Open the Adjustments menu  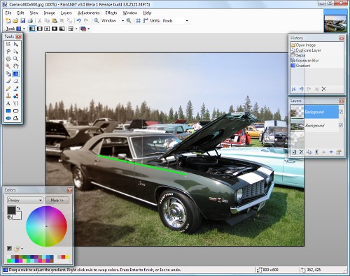(x=89, y=13)
